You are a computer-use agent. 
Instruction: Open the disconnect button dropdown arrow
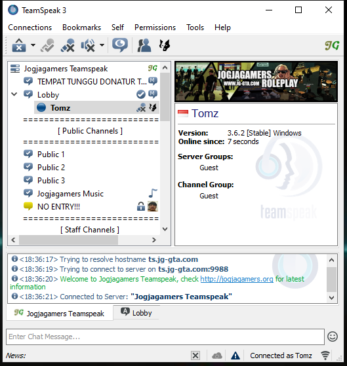point(33,45)
